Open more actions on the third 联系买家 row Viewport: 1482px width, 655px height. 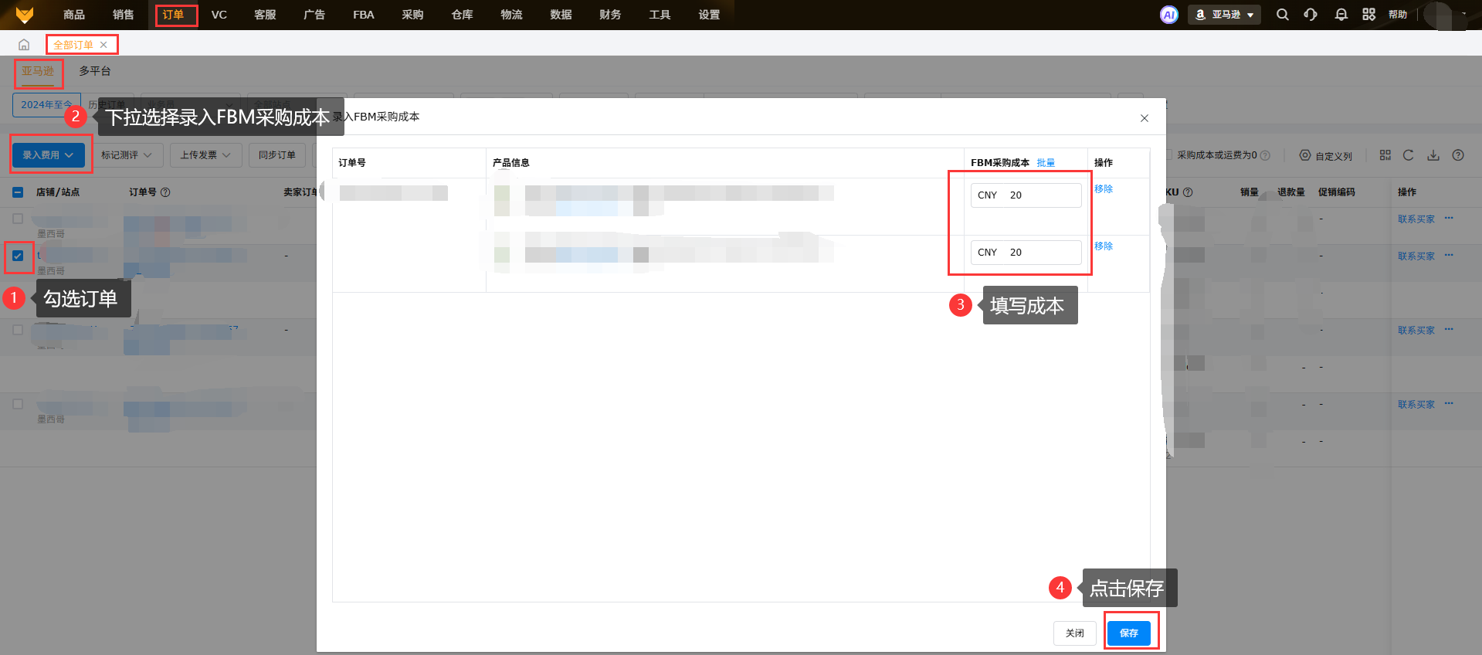coord(1449,330)
